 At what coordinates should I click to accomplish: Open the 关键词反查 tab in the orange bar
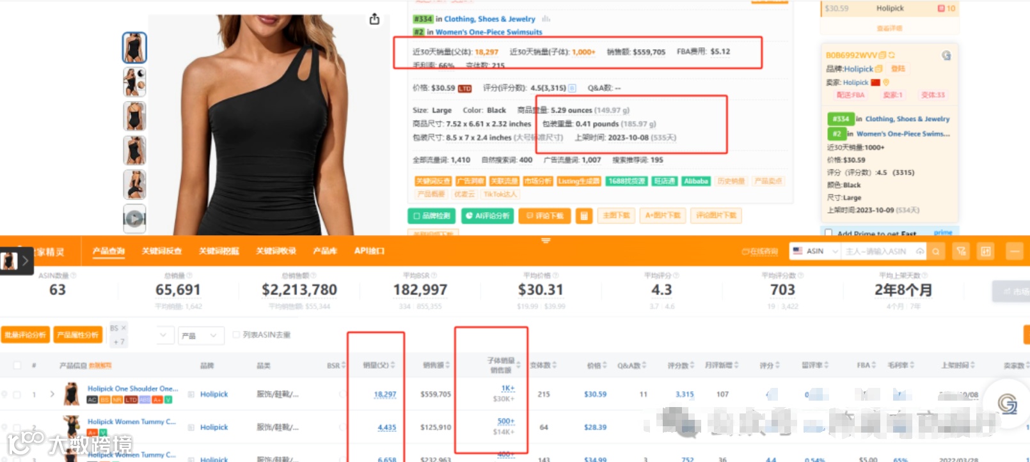tap(162, 251)
